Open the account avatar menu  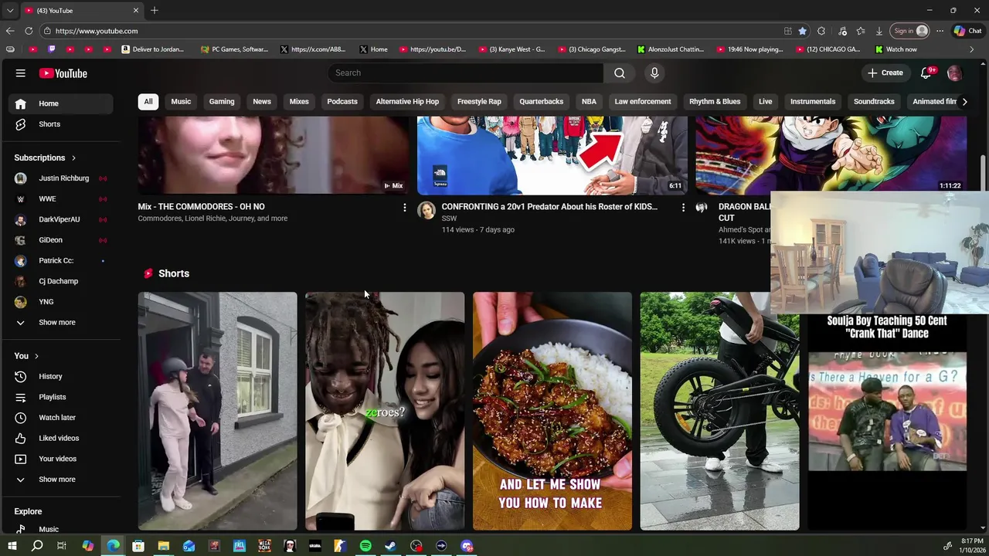[x=954, y=73]
